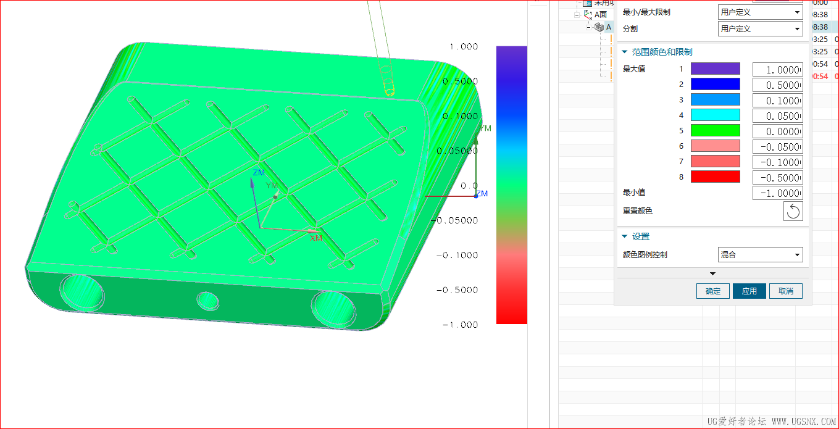Collapse the 范围颜色和限制 section
Image resolution: width=839 pixels, height=429 pixels.
[x=624, y=52]
